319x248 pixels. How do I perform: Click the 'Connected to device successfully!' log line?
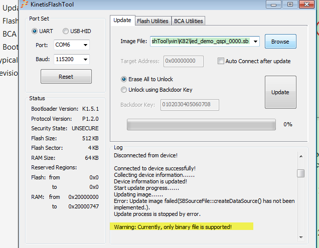click(154, 168)
